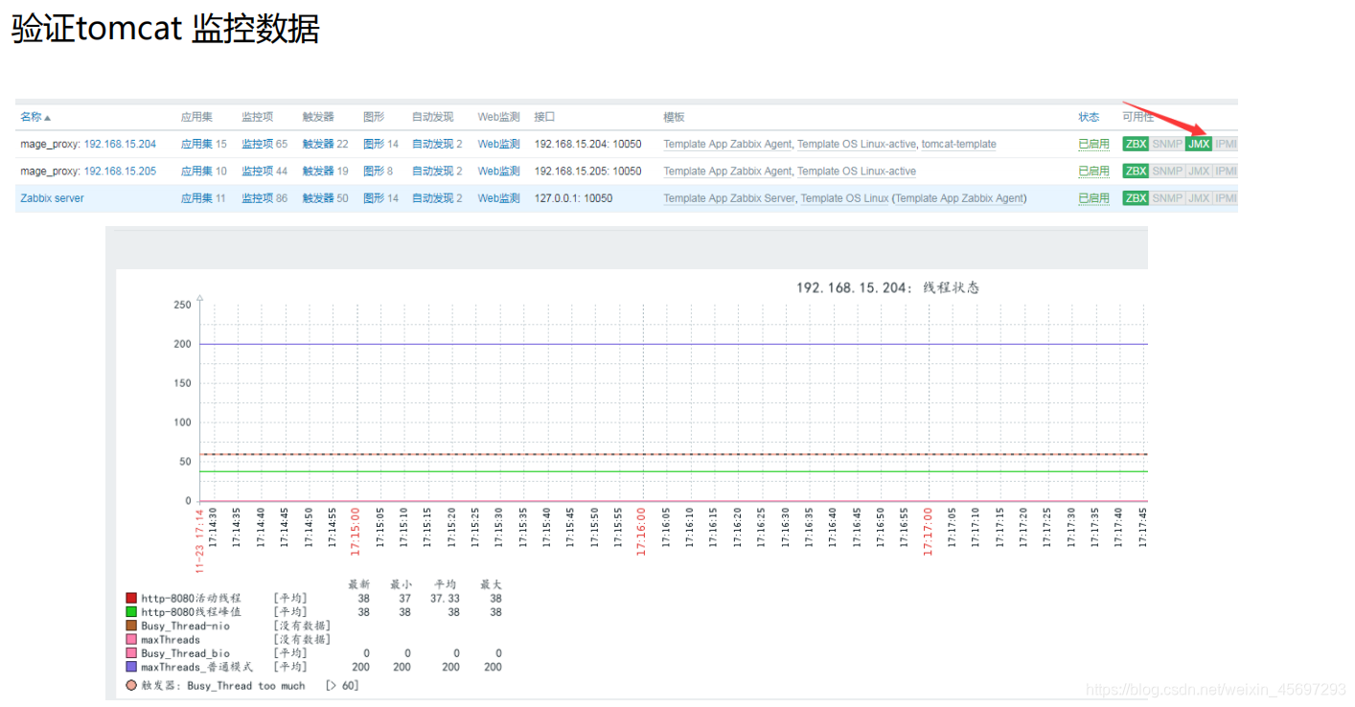Viewport: 1355px width, 707px height.
Task: Click interface text 127.0.0.1: 10050
Action: (573, 198)
